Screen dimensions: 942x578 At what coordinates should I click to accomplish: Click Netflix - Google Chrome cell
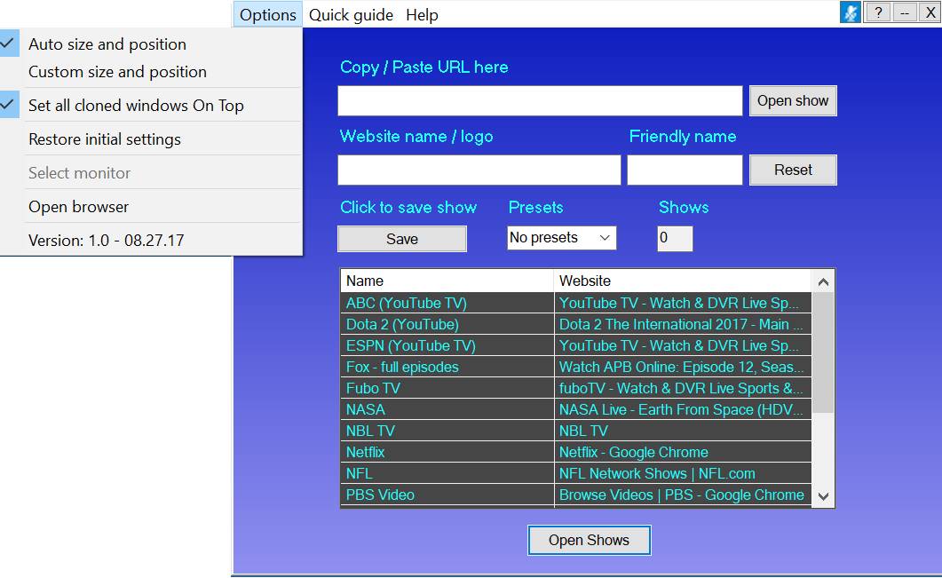coord(683,453)
